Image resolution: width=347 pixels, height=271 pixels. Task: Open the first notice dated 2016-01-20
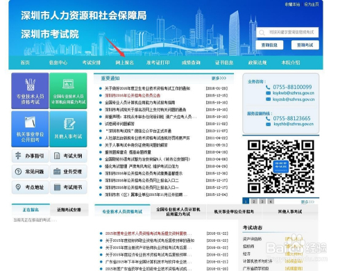coord(147,88)
